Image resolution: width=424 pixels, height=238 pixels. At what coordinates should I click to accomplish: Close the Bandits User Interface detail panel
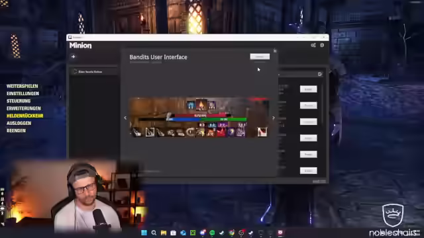click(275, 51)
